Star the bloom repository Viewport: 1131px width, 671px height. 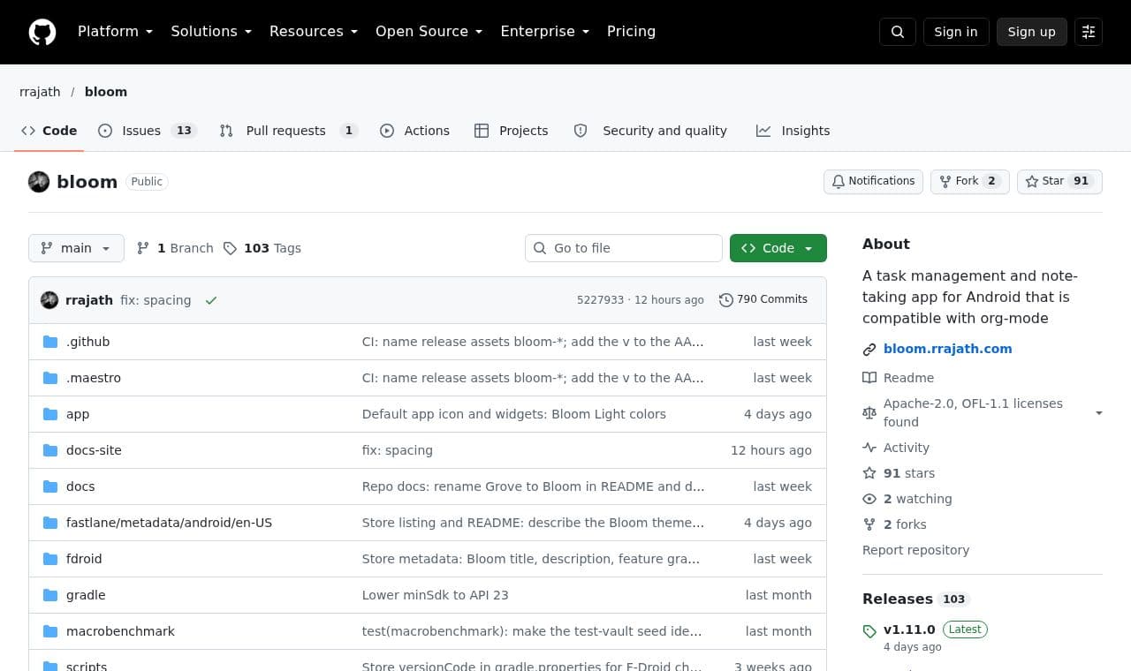pyautogui.click(x=1059, y=182)
